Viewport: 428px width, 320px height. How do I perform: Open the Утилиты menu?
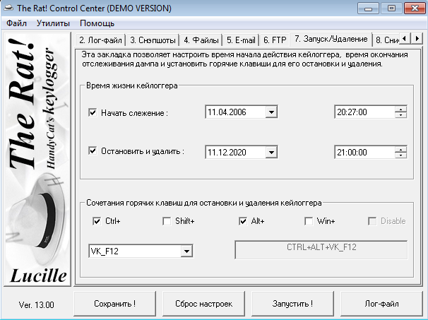click(53, 23)
